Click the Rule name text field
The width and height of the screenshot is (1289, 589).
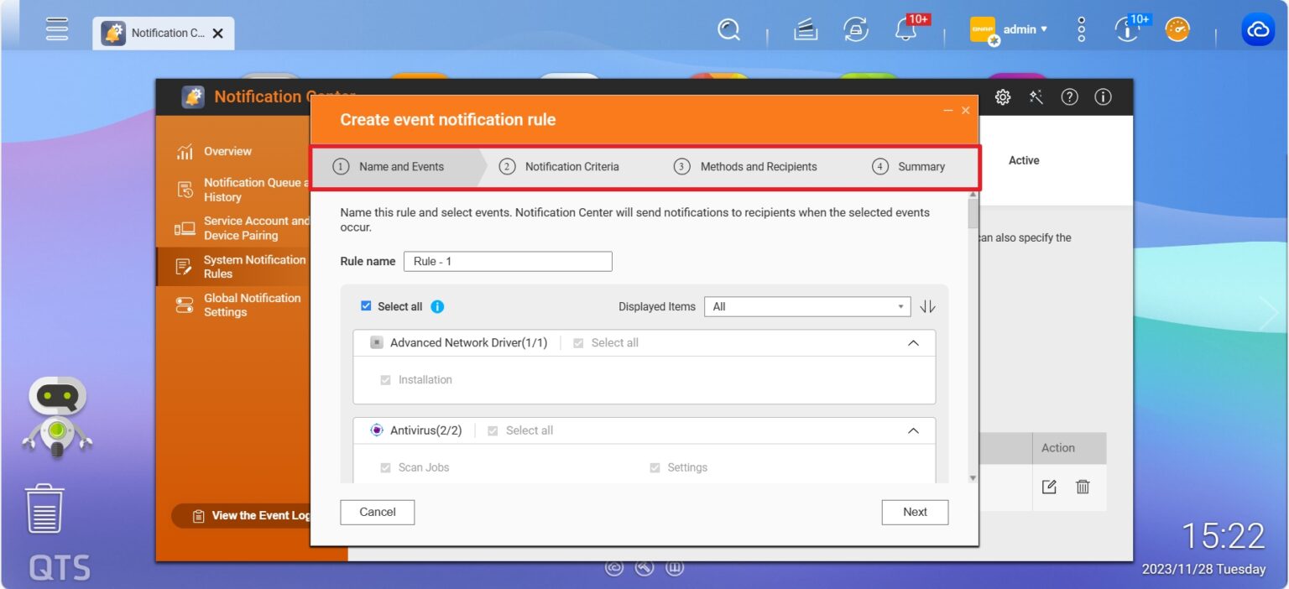pos(508,262)
